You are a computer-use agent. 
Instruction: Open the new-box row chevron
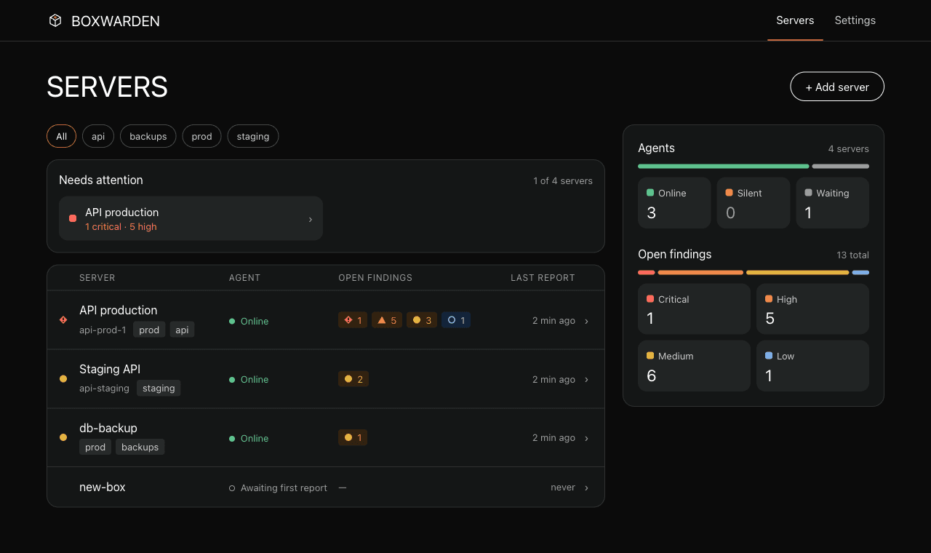(x=587, y=488)
